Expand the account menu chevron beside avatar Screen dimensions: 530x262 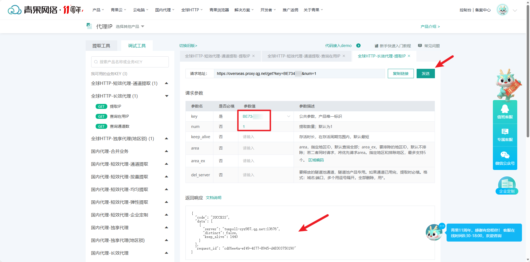515,11
